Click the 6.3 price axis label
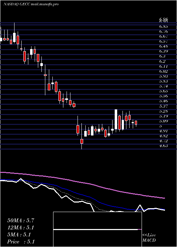 [x=162, y=56]
